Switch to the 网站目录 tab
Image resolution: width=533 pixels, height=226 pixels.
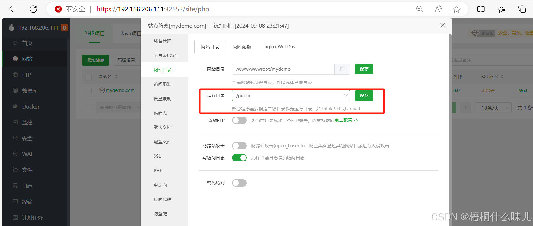pyautogui.click(x=210, y=47)
